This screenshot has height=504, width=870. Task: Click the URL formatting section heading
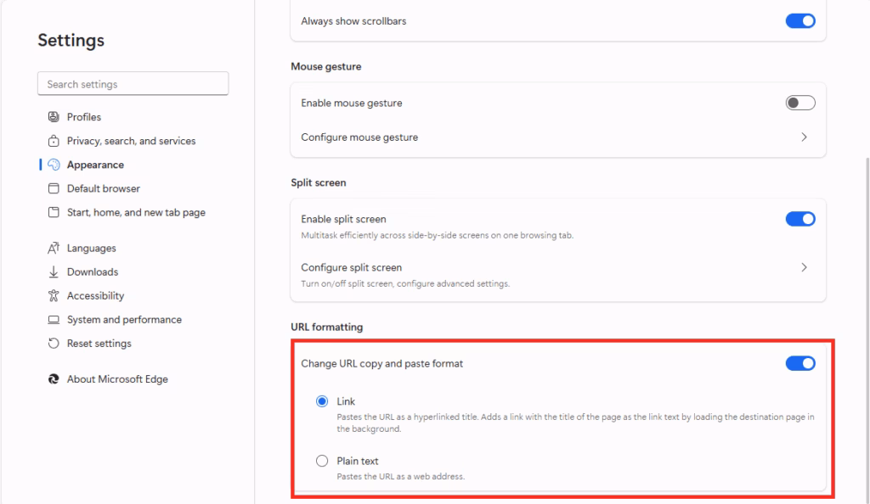[x=327, y=327]
